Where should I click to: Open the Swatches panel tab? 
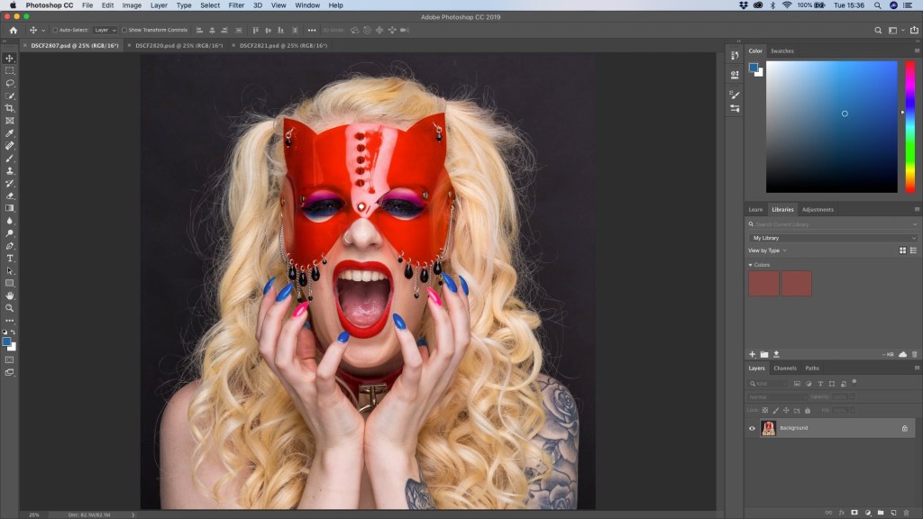click(x=781, y=50)
